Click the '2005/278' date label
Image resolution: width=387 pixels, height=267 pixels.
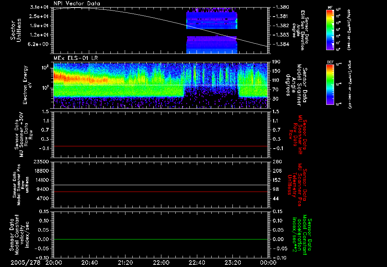[x=25, y=262]
